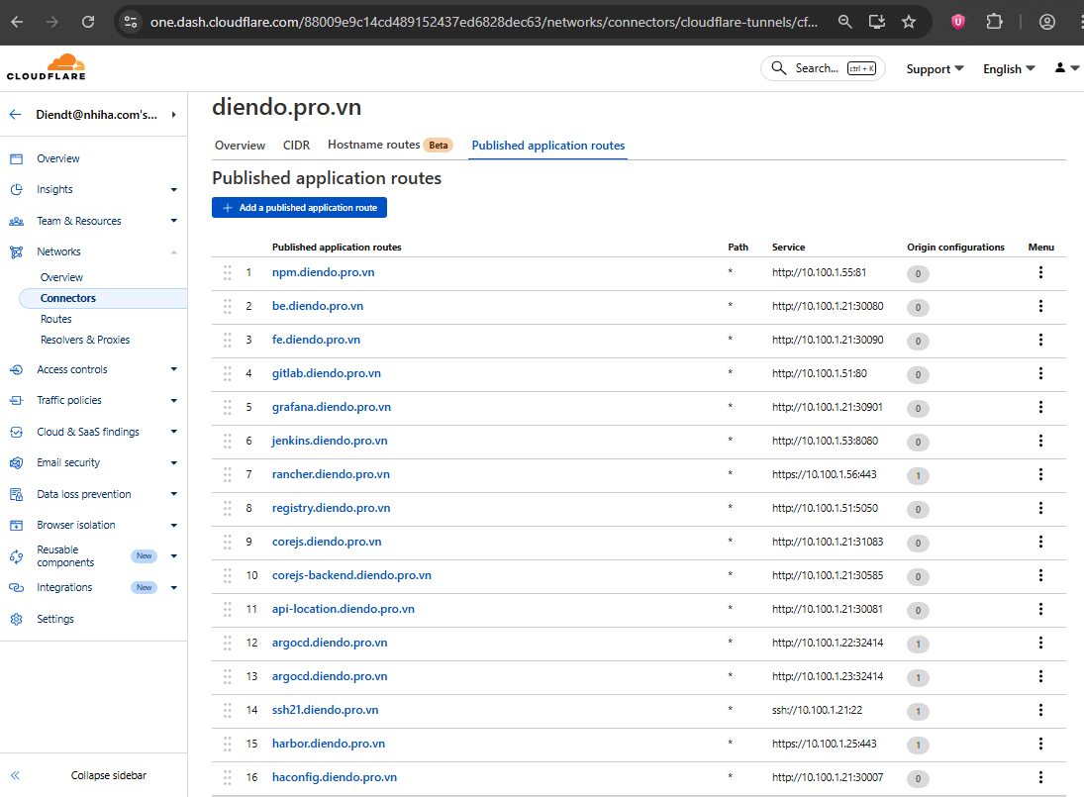Click Add a published application route
Viewport: 1084px width, 797px height.
299,208
